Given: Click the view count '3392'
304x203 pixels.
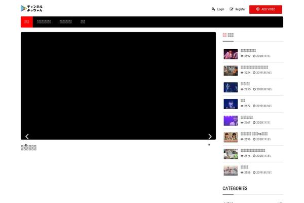Looking at the screenshot, I should pos(247,56).
